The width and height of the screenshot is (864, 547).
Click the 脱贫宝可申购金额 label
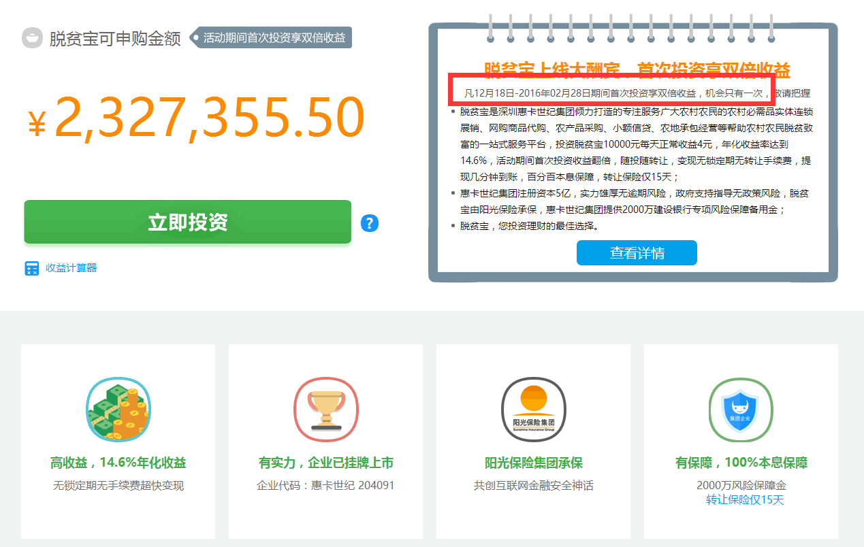coord(115,39)
